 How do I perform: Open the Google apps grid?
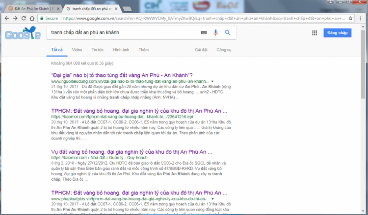315,33
